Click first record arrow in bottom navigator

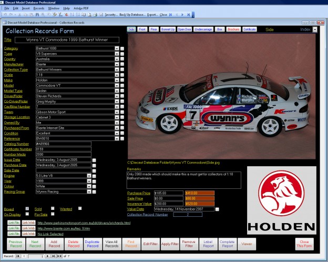coord(18,256)
